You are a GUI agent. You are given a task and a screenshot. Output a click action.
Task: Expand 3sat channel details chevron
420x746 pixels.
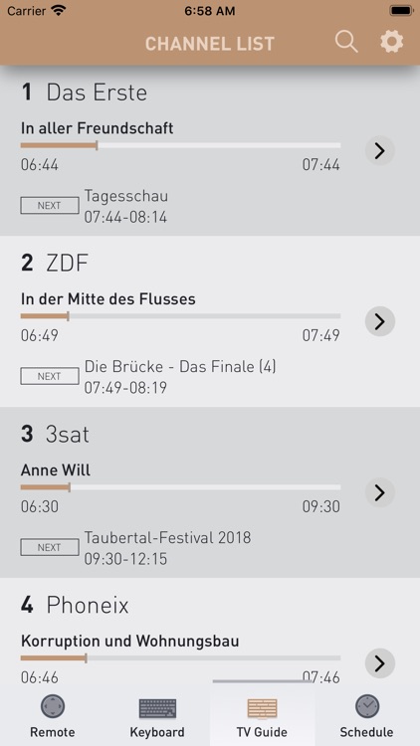point(379,492)
